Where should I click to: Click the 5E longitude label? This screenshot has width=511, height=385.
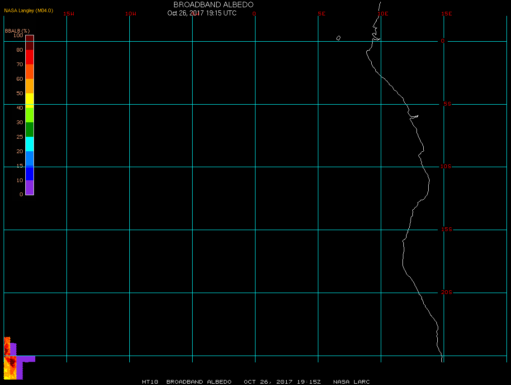pos(322,14)
